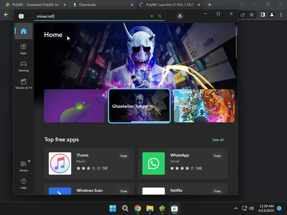Open the iTunes app icon
This screenshot has height=215, width=287.
click(60, 163)
